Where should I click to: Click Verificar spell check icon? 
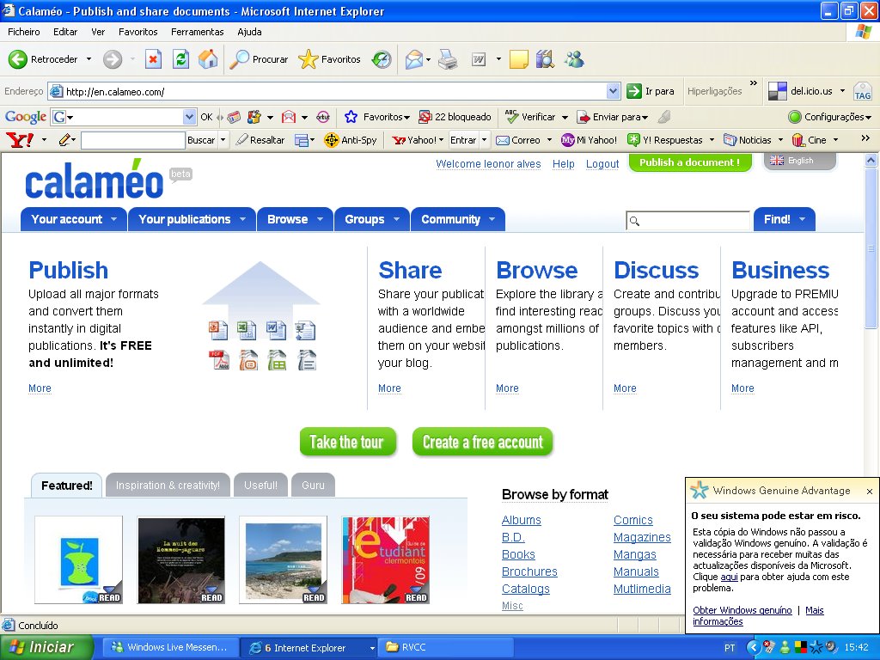pos(511,116)
